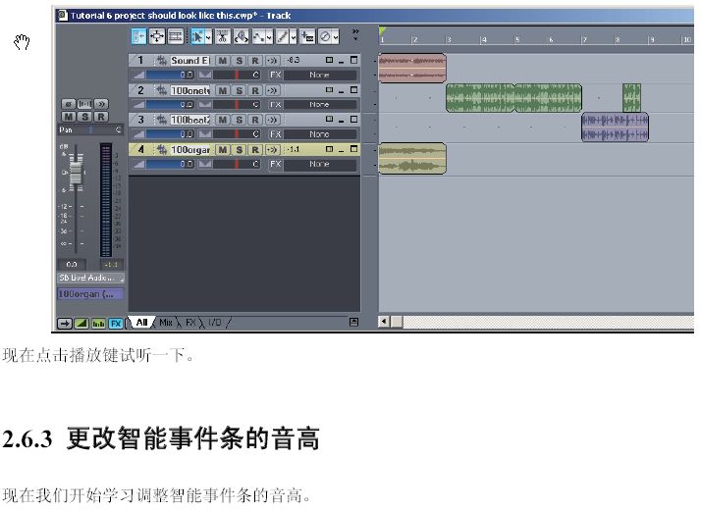701x511 pixels.
Task: Select the purple 100beat clip
Action: [616, 128]
